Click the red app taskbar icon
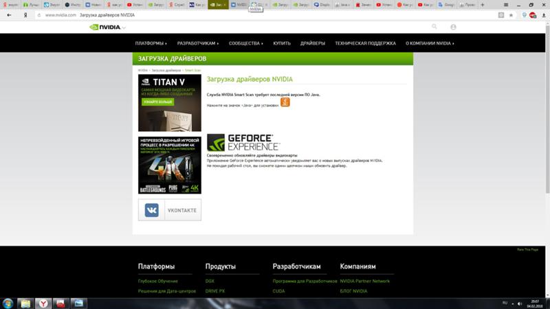Image resolution: width=550 pixels, height=309 pixels. click(x=60, y=304)
